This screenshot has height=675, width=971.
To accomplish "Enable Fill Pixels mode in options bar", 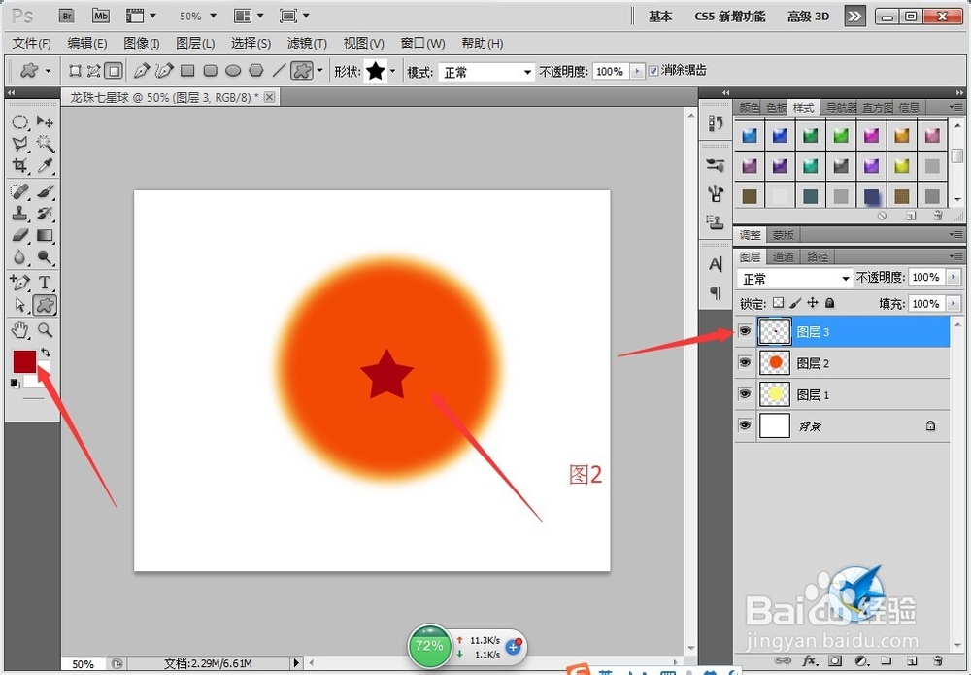I will (x=114, y=71).
